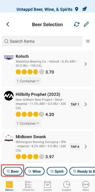Screen dimensions: 95x192
Task: Filter by Wine search chip
Action: [35, 171]
